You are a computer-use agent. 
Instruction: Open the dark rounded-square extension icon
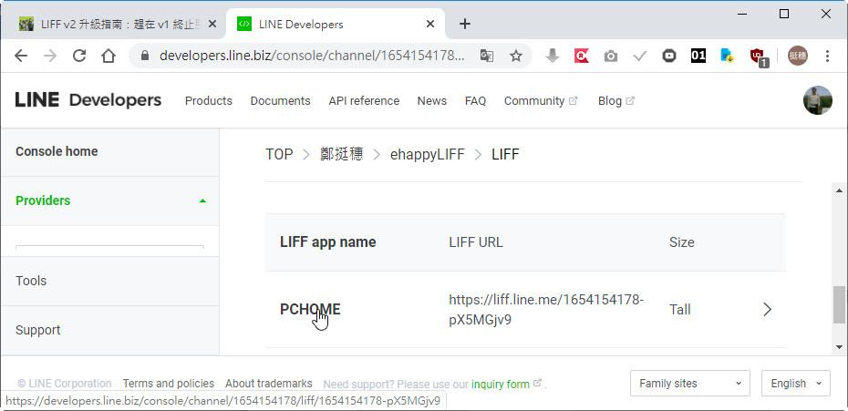(x=669, y=56)
